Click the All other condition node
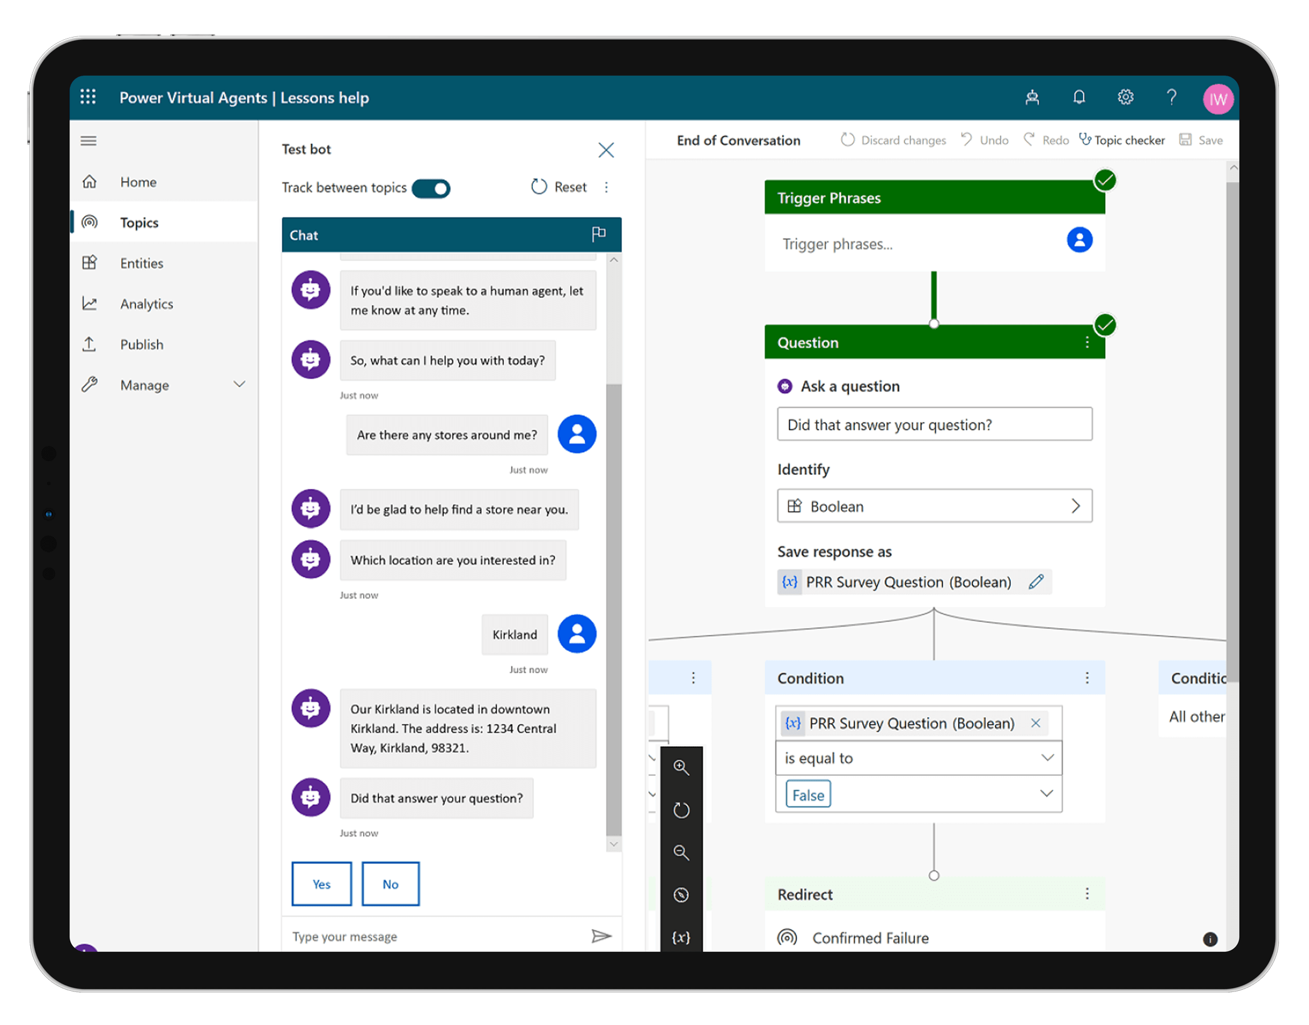 1192,699
